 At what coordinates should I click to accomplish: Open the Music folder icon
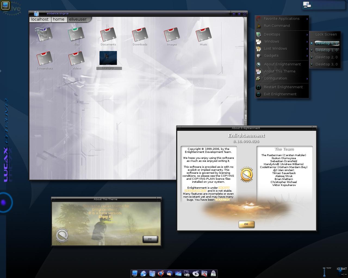tap(203, 35)
